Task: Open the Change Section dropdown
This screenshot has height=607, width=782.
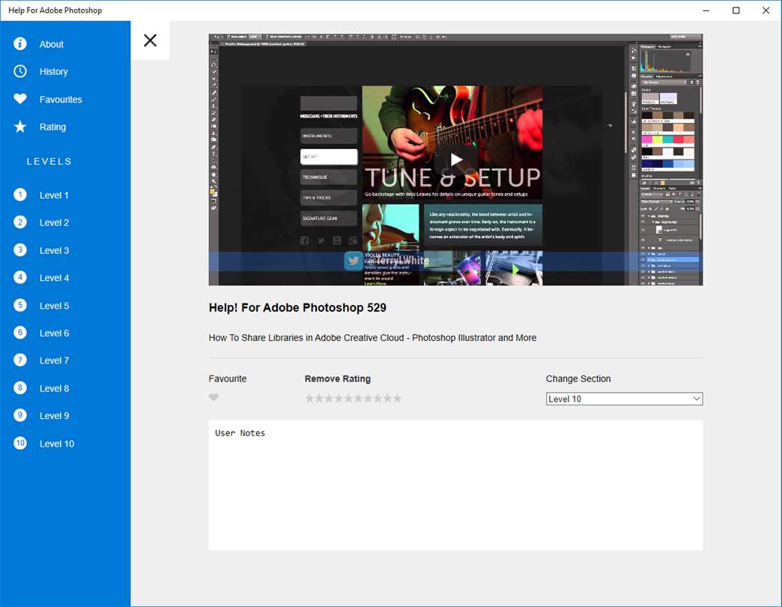Action: 624,399
